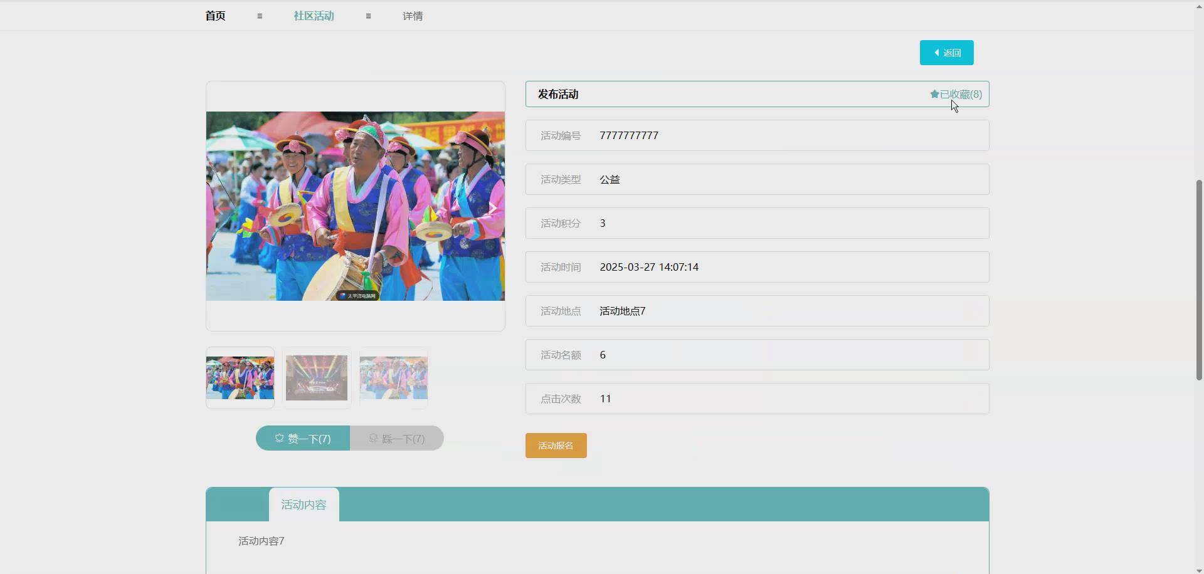Click the 活动编号 label
Screen dimensions: 1204x574
(561, 135)
